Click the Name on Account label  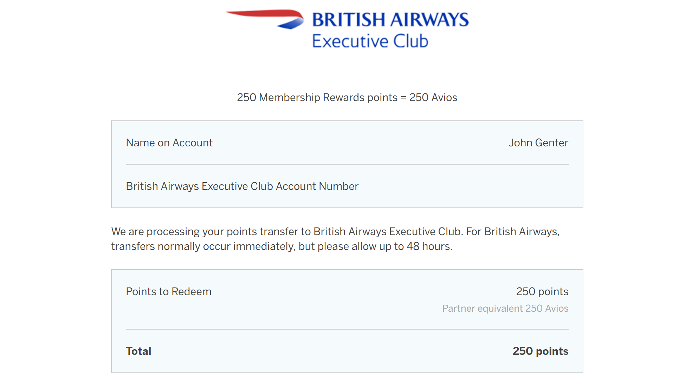(169, 143)
